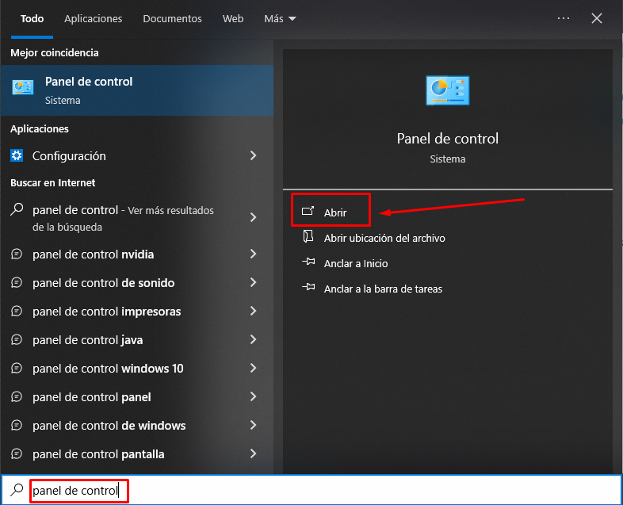Expand the 'Ver más resultados' web search arrow

pos(254,217)
